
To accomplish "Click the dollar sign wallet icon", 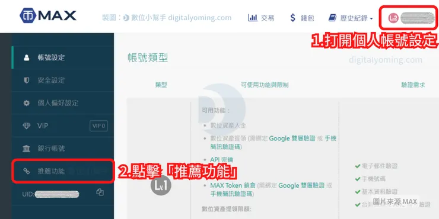I will coord(293,18).
